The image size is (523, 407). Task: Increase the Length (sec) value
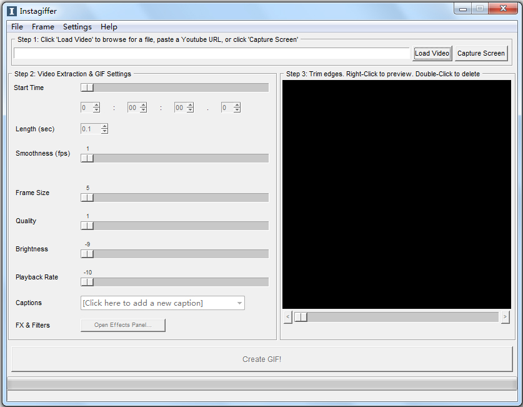[105, 126]
